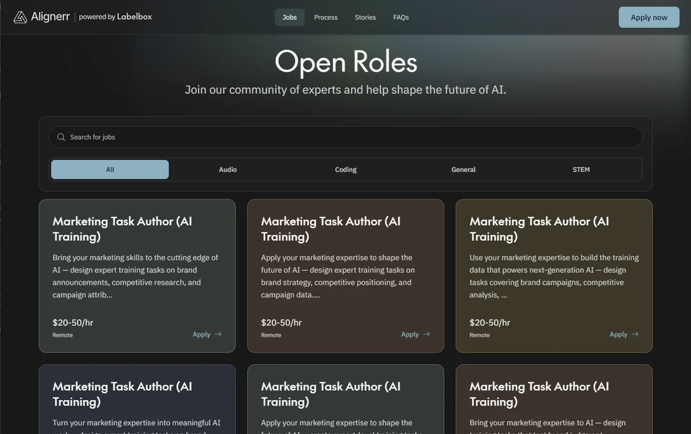
Task: Click the search magnifier icon
Action: [x=61, y=137]
